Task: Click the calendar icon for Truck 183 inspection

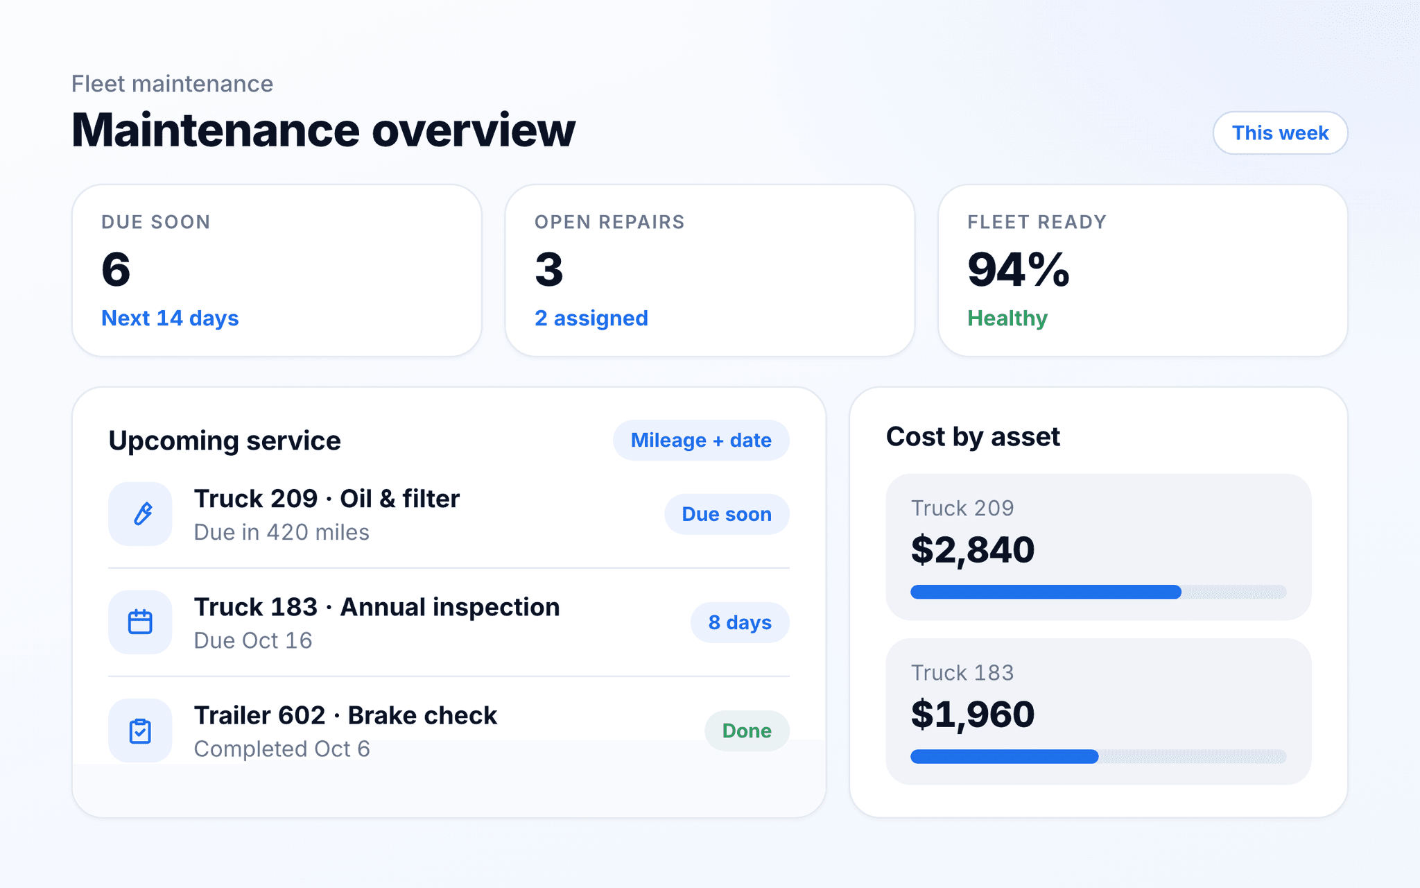Action: coord(140,622)
